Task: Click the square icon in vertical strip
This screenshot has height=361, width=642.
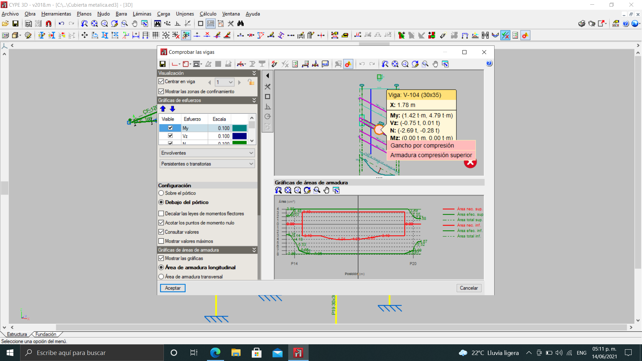Action: click(x=267, y=97)
